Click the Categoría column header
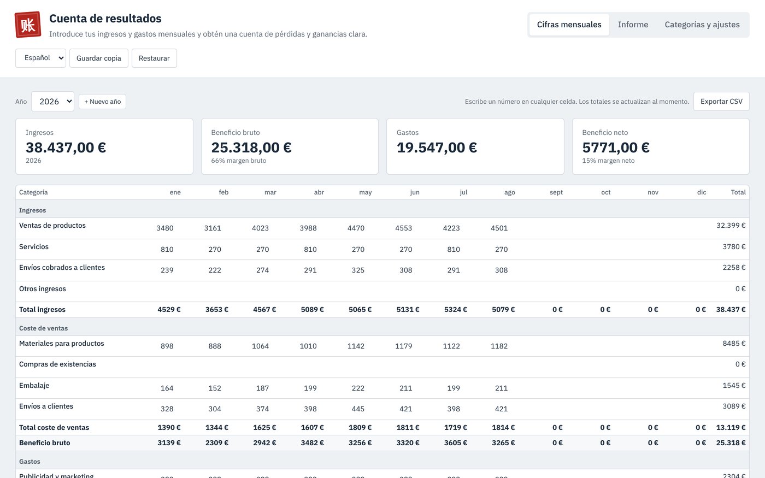This screenshot has width=765, height=478. [33, 192]
